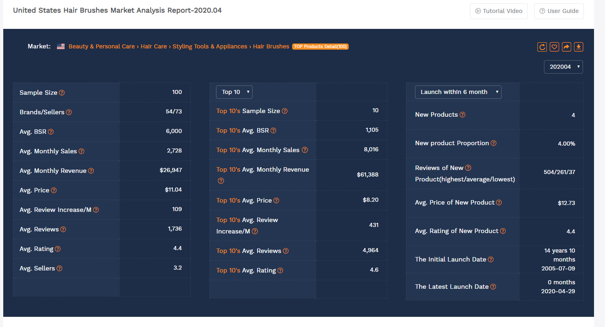Select Beauty & Personal Care breadcrumb
The width and height of the screenshot is (605, 327).
tap(102, 46)
